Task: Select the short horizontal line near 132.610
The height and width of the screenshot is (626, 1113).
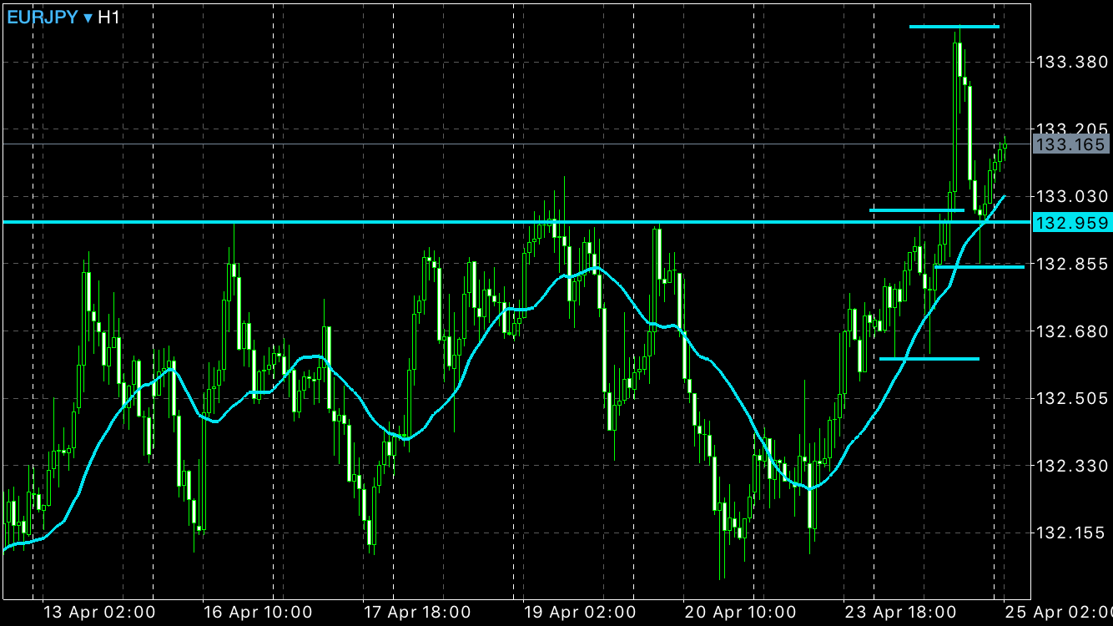Action: (x=929, y=359)
